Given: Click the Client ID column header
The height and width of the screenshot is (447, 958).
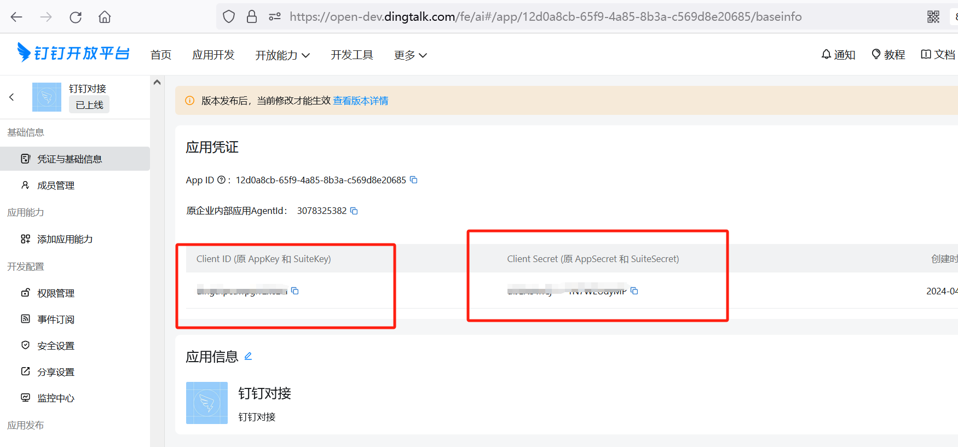Looking at the screenshot, I should (x=264, y=259).
